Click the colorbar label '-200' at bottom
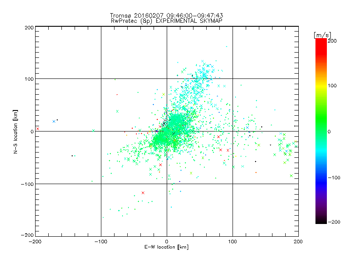 (334, 222)
